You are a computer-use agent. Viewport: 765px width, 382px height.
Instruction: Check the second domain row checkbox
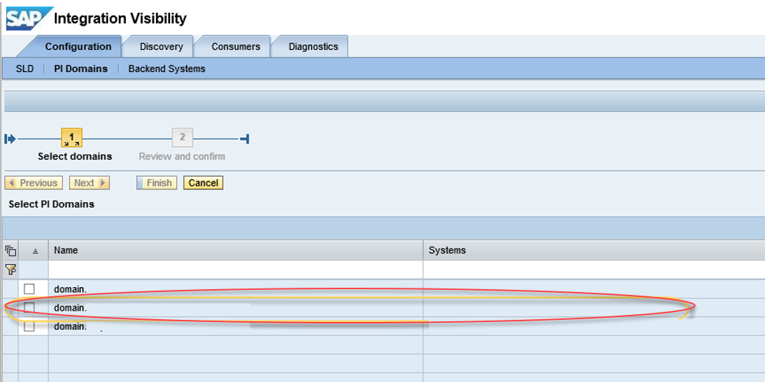coord(29,308)
